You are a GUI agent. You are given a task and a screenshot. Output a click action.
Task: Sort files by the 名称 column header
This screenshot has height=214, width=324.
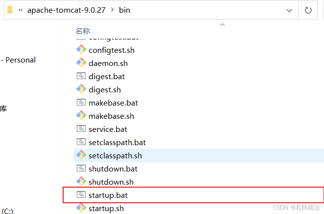tap(83, 31)
